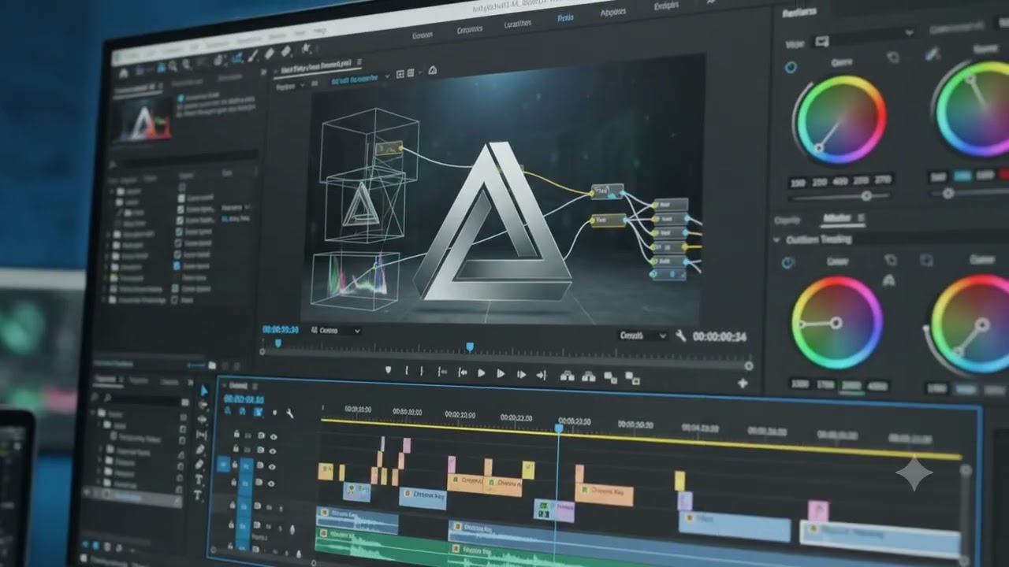Toggle the snap magnet in timeline header
This screenshot has height=567, width=1009.
[244, 411]
